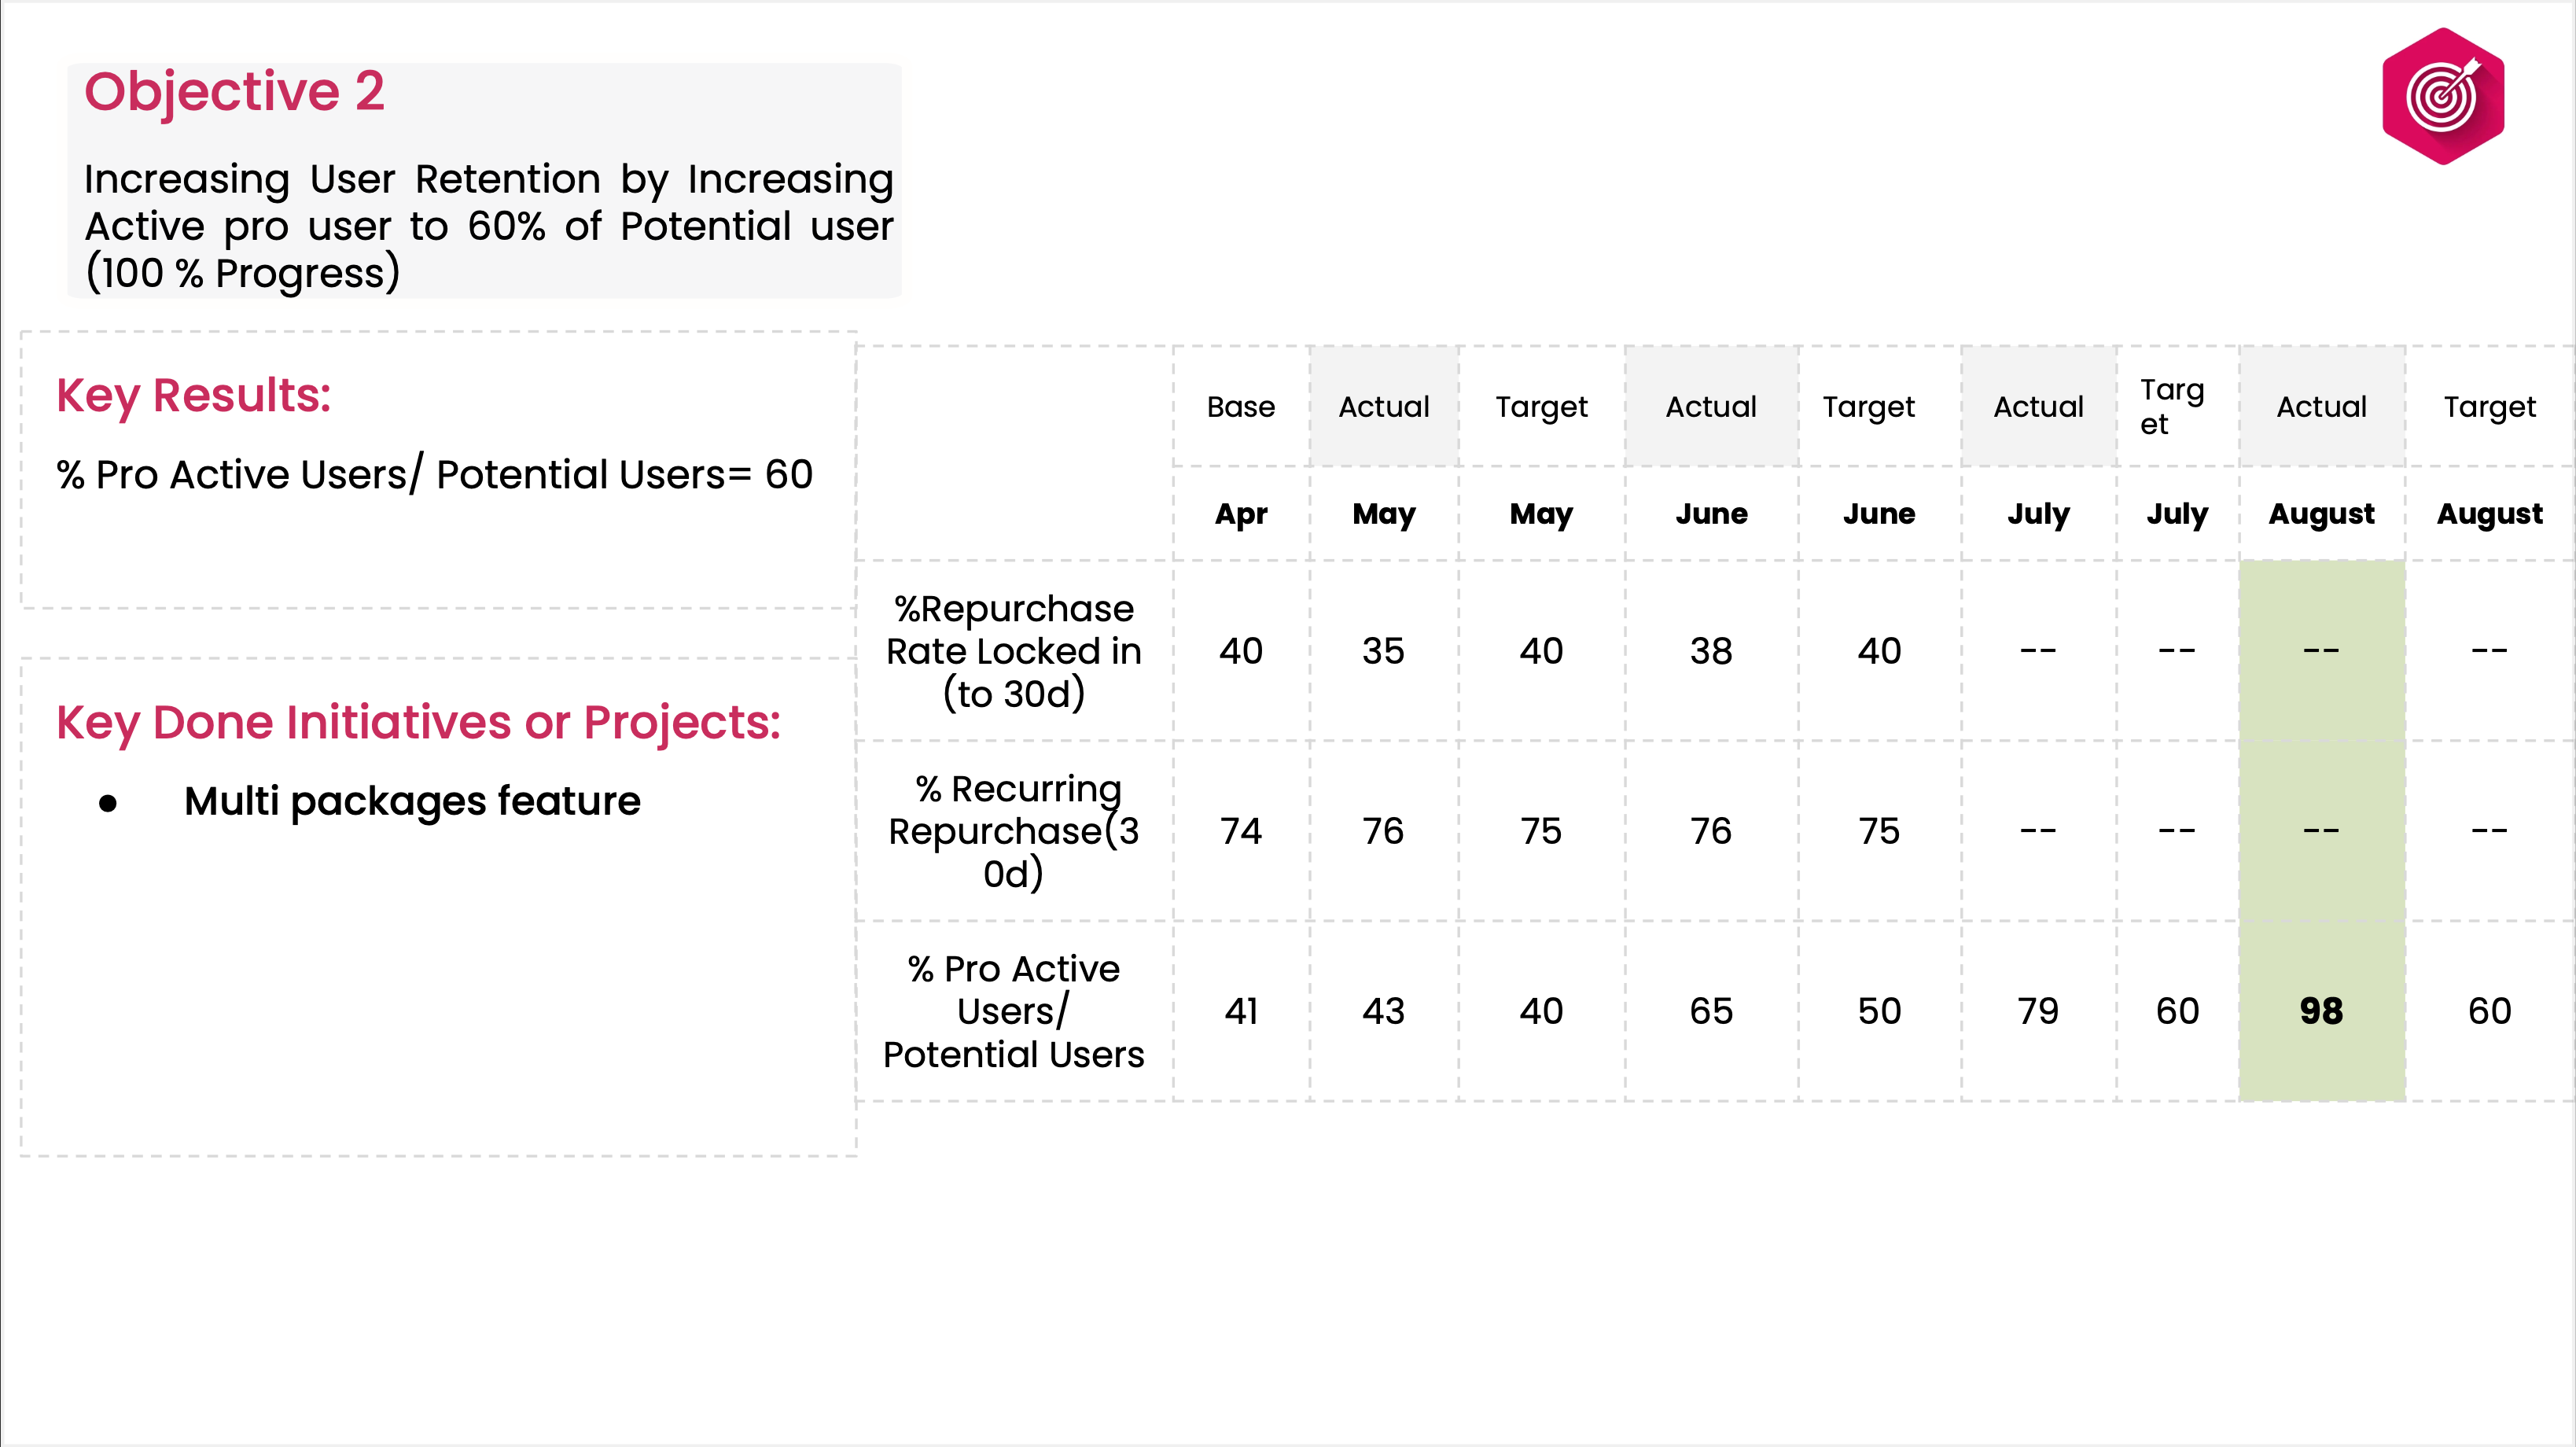Click the % Recurring Repurchase row label
This screenshot has height=1447, width=2576.
click(x=1014, y=831)
